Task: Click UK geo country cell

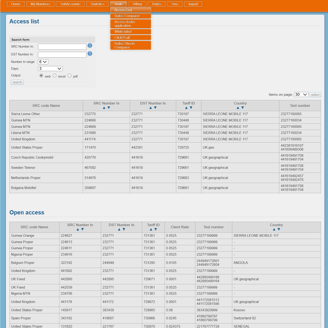Action: click(x=240, y=147)
